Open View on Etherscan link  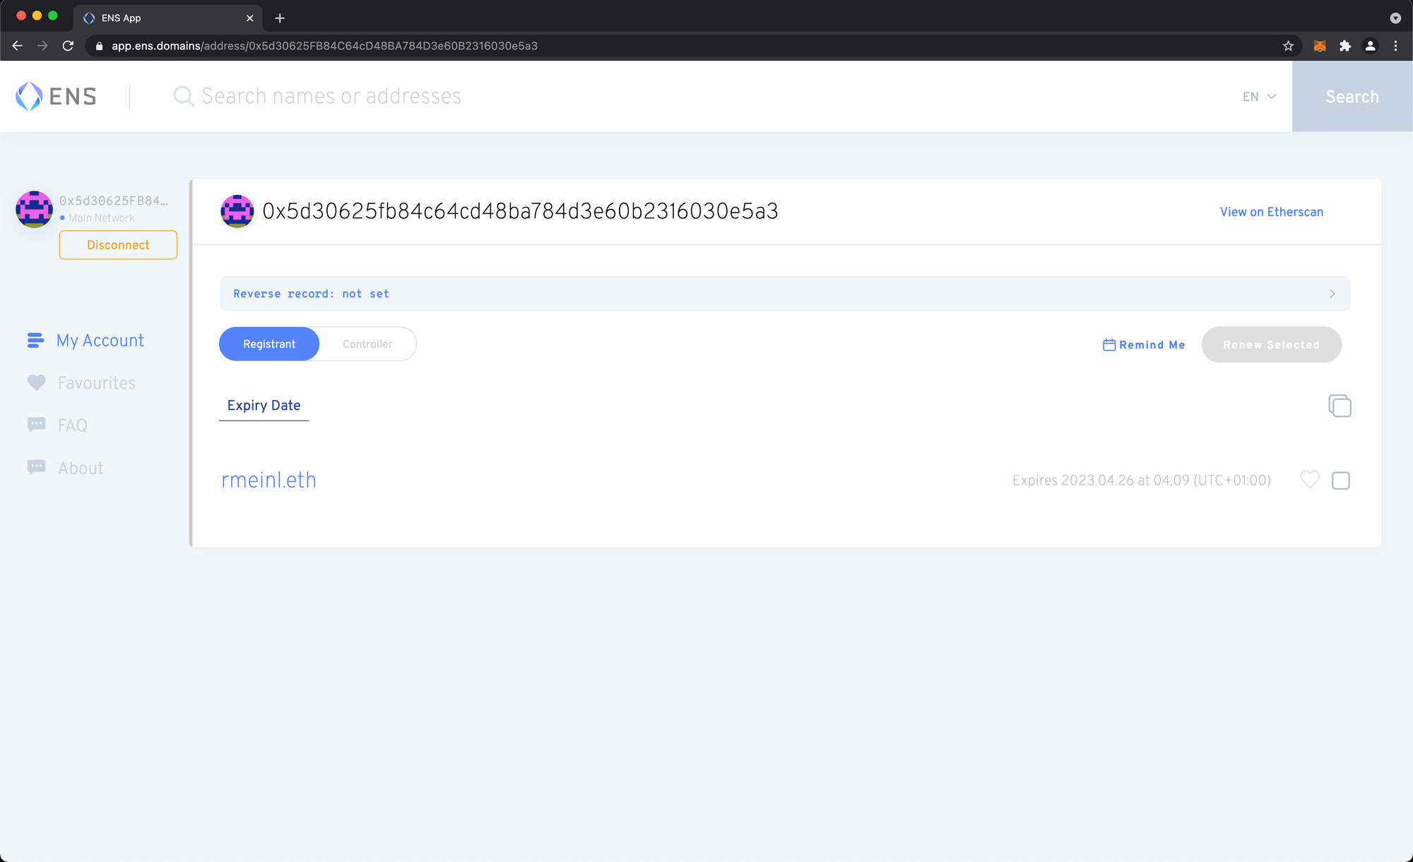point(1271,212)
